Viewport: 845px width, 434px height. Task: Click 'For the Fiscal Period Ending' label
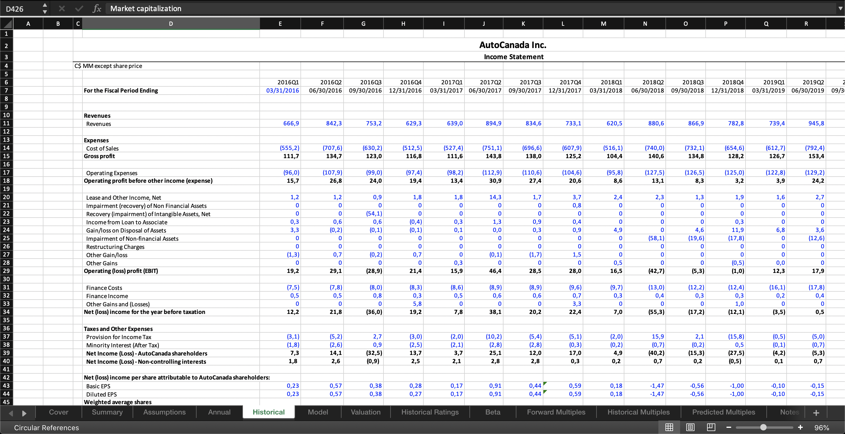121,90
